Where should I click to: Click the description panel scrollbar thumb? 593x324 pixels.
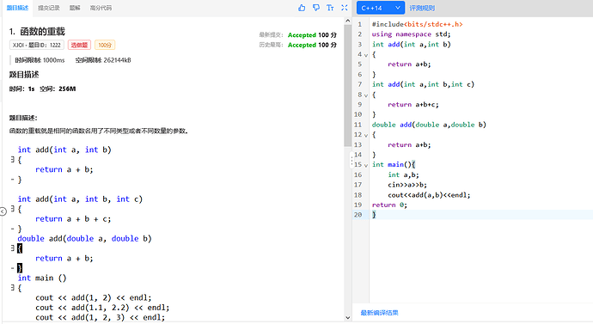pos(347,86)
